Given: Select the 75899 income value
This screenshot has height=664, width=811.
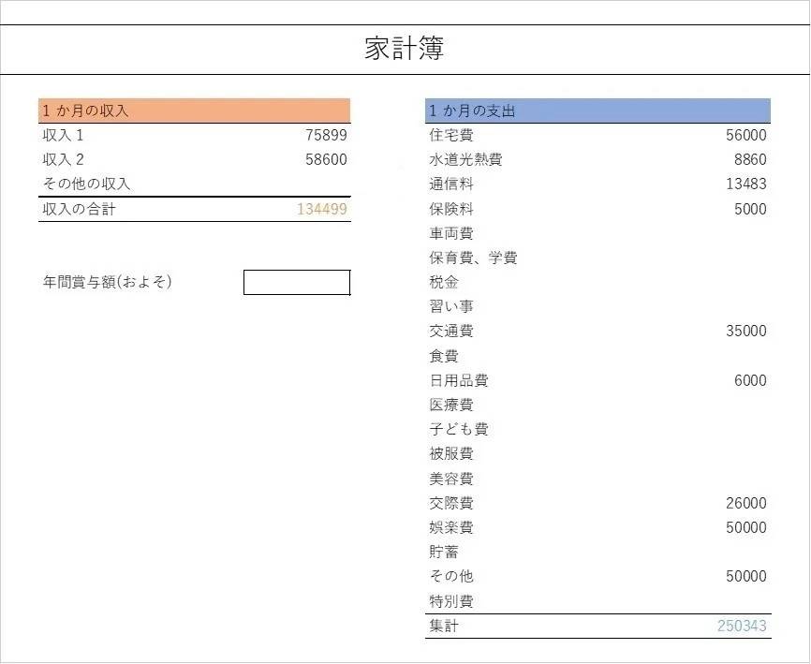Looking at the screenshot, I should coord(326,136).
